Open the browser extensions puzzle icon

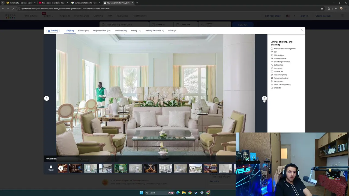point(329,8)
